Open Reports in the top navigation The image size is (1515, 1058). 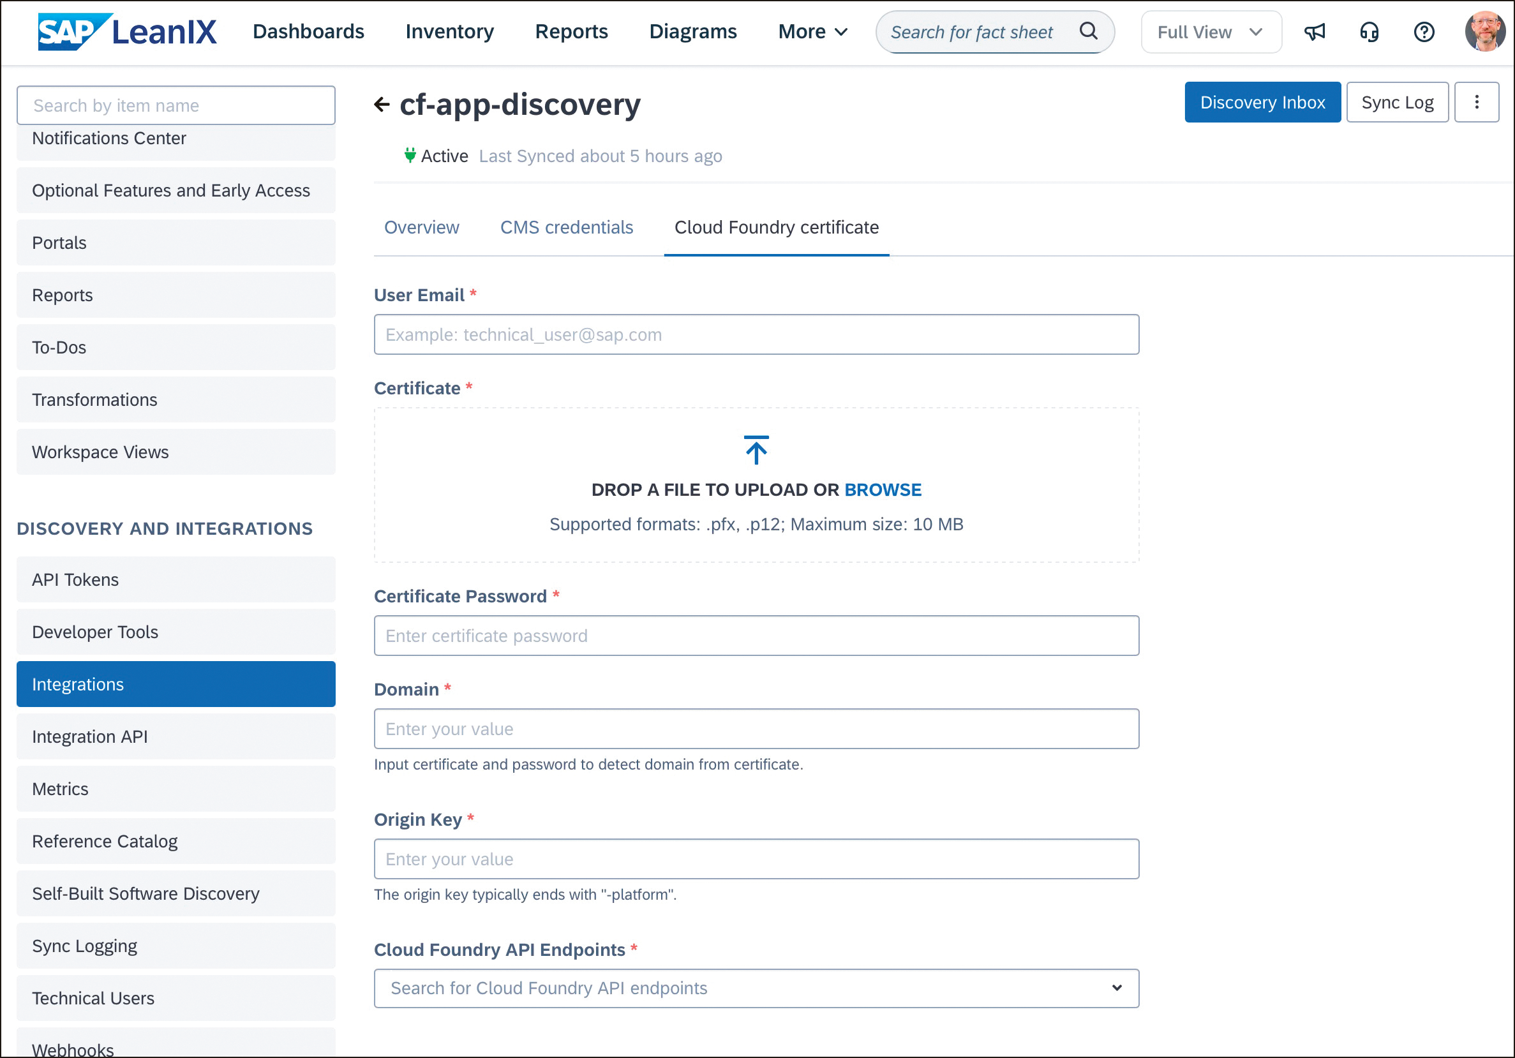click(571, 32)
